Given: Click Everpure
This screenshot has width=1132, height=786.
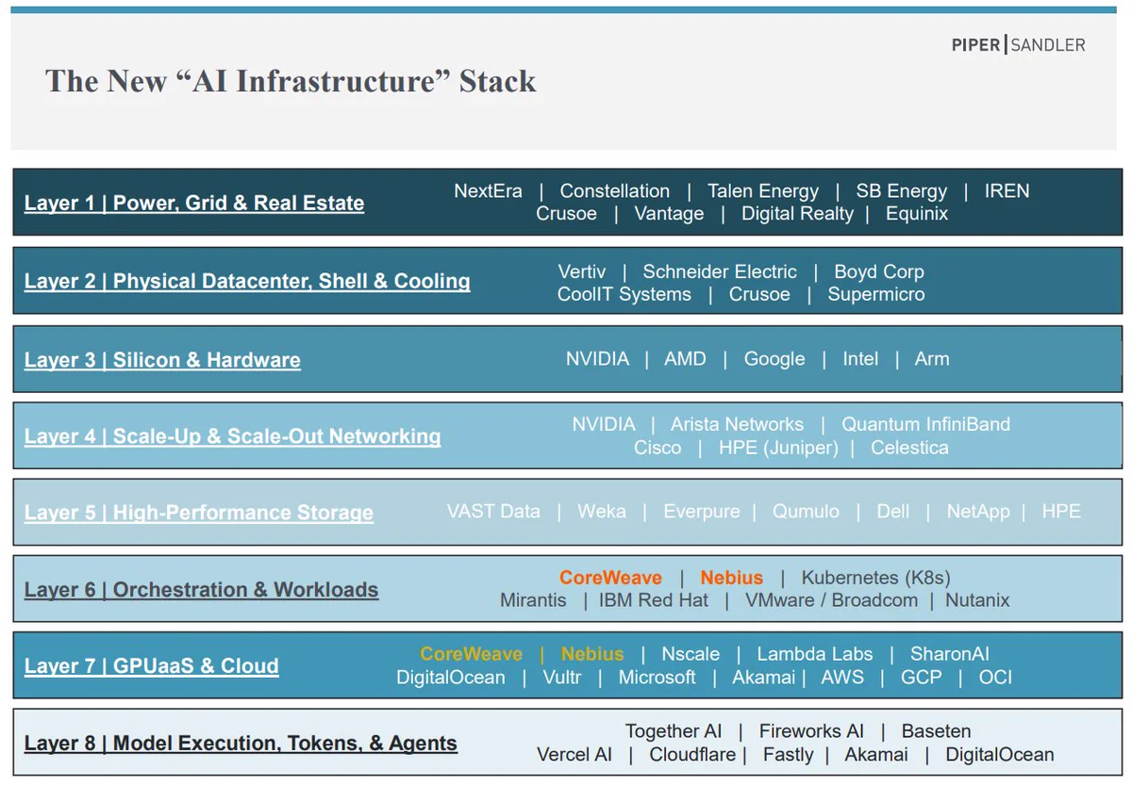Looking at the screenshot, I should point(702,512).
